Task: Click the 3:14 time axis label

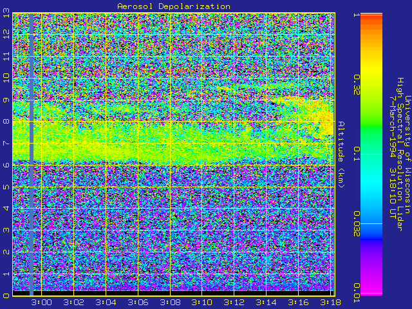Action: [x=266, y=303]
